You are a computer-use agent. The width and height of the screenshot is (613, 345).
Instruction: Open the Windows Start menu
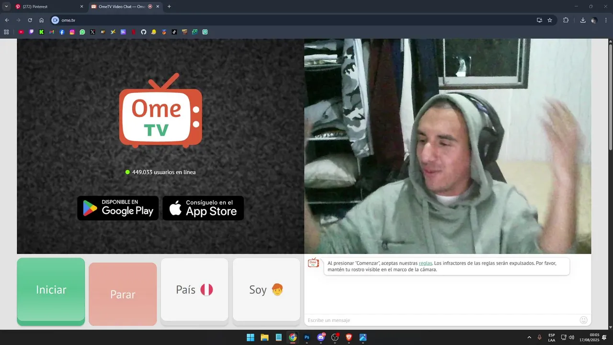tap(250, 337)
